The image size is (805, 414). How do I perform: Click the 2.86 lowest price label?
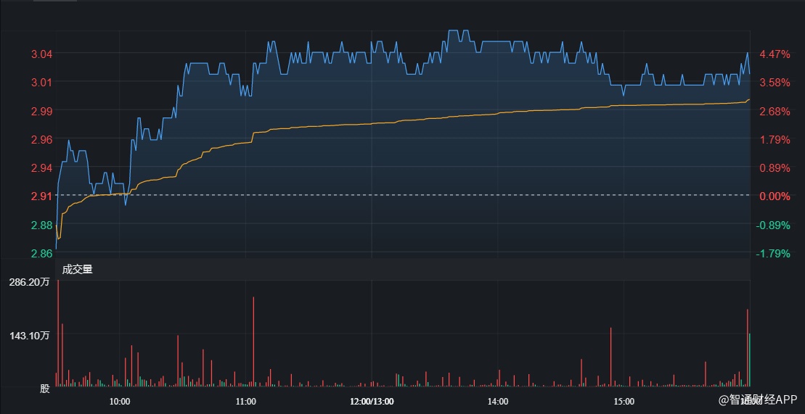click(41, 253)
